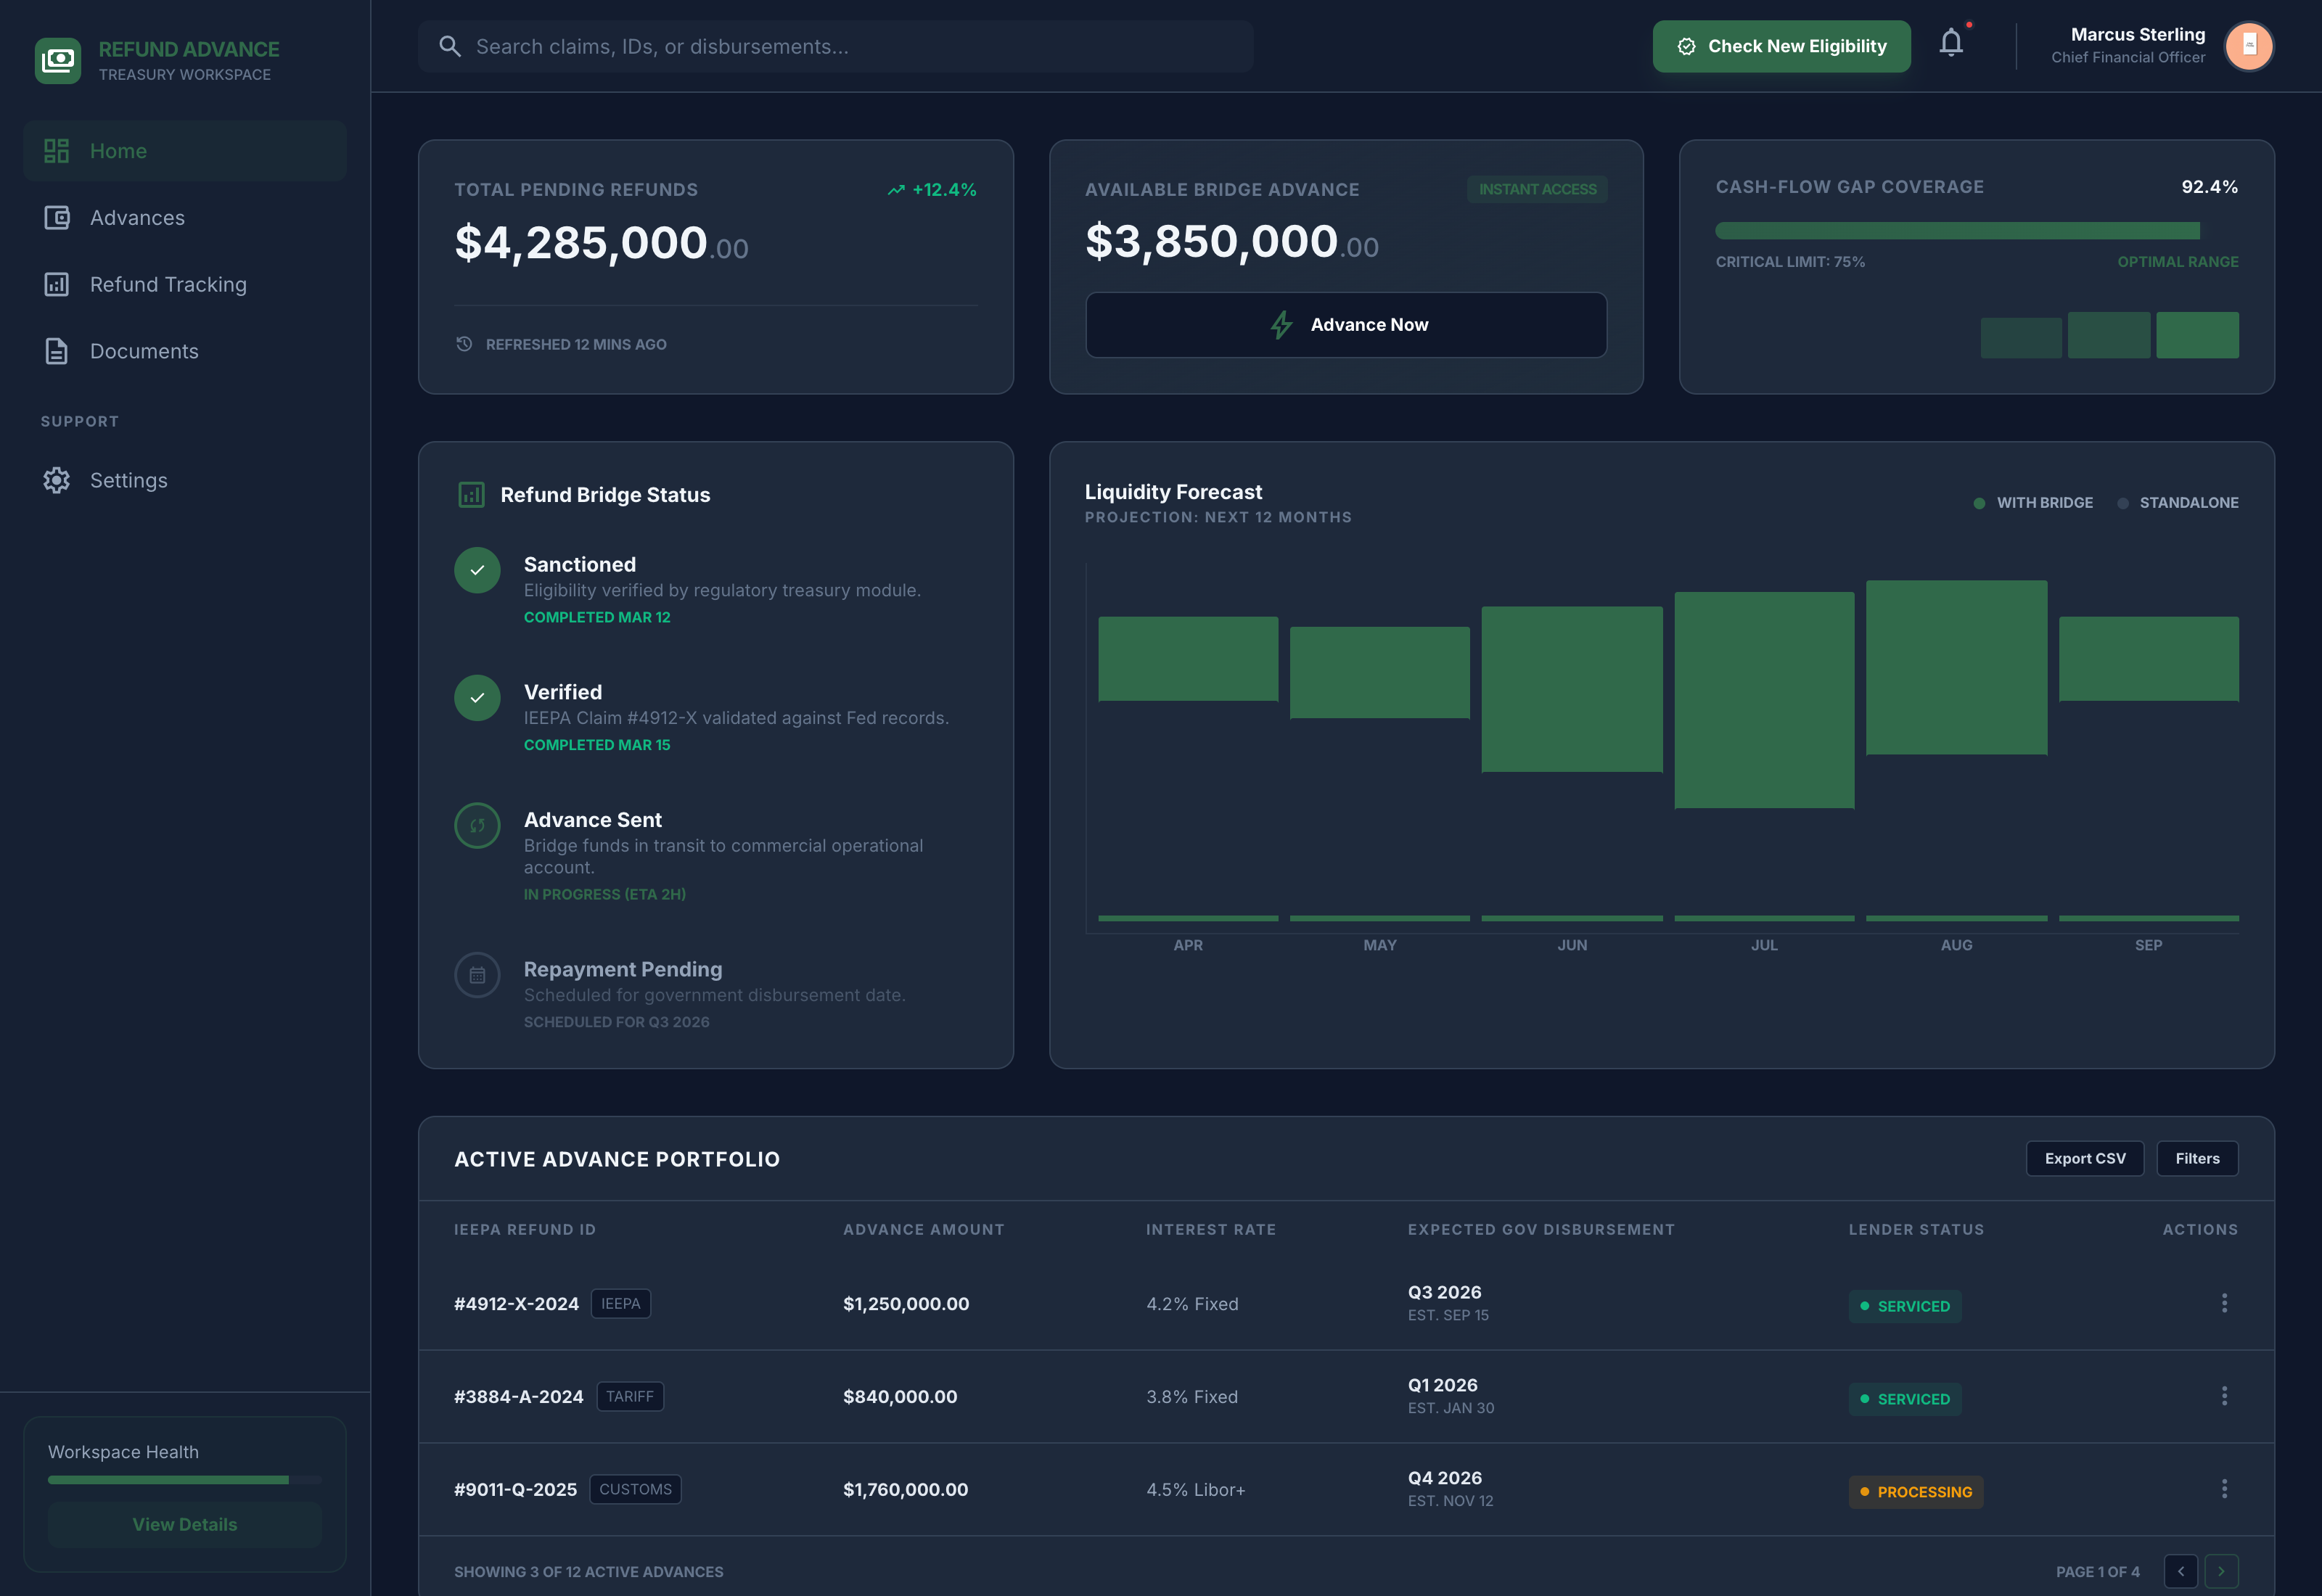Click the Advance Sent in-progress icon
The image size is (2322, 1596).
click(x=477, y=826)
